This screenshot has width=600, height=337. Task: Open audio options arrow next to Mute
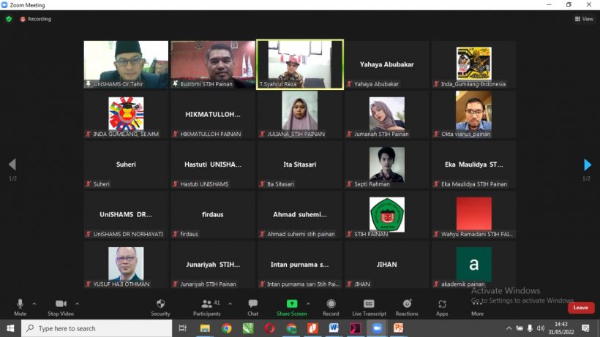34,304
